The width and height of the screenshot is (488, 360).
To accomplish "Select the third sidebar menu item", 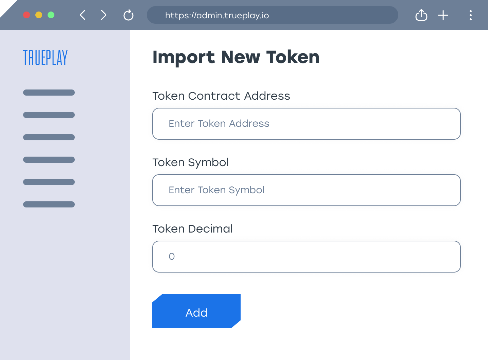I will 49,137.
